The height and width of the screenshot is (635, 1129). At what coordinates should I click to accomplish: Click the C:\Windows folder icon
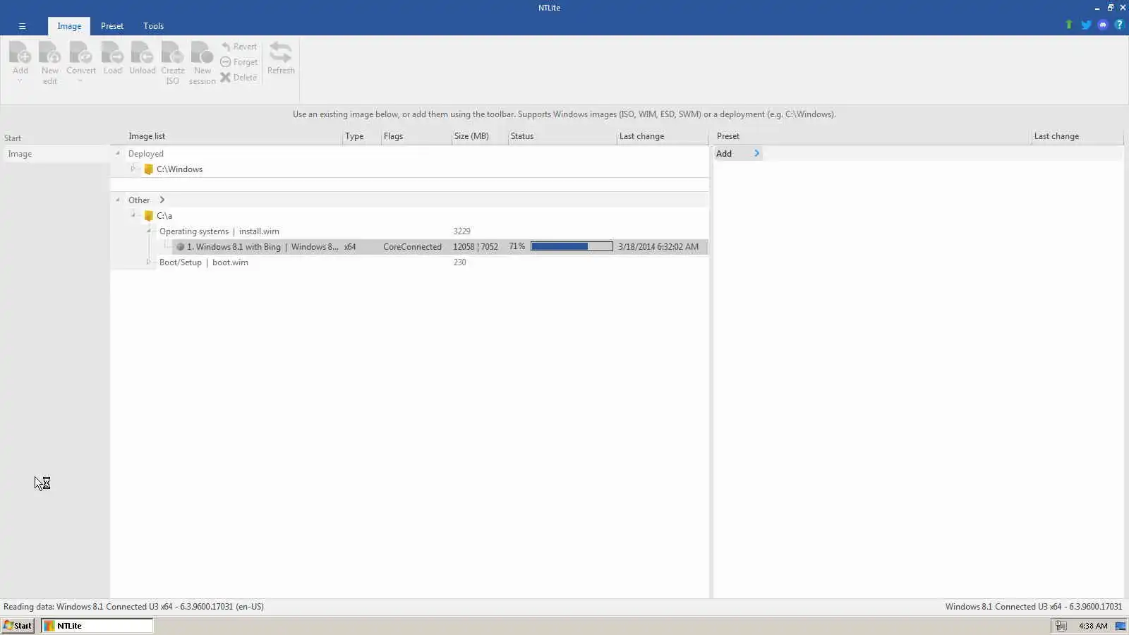pyautogui.click(x=148, y=169)
